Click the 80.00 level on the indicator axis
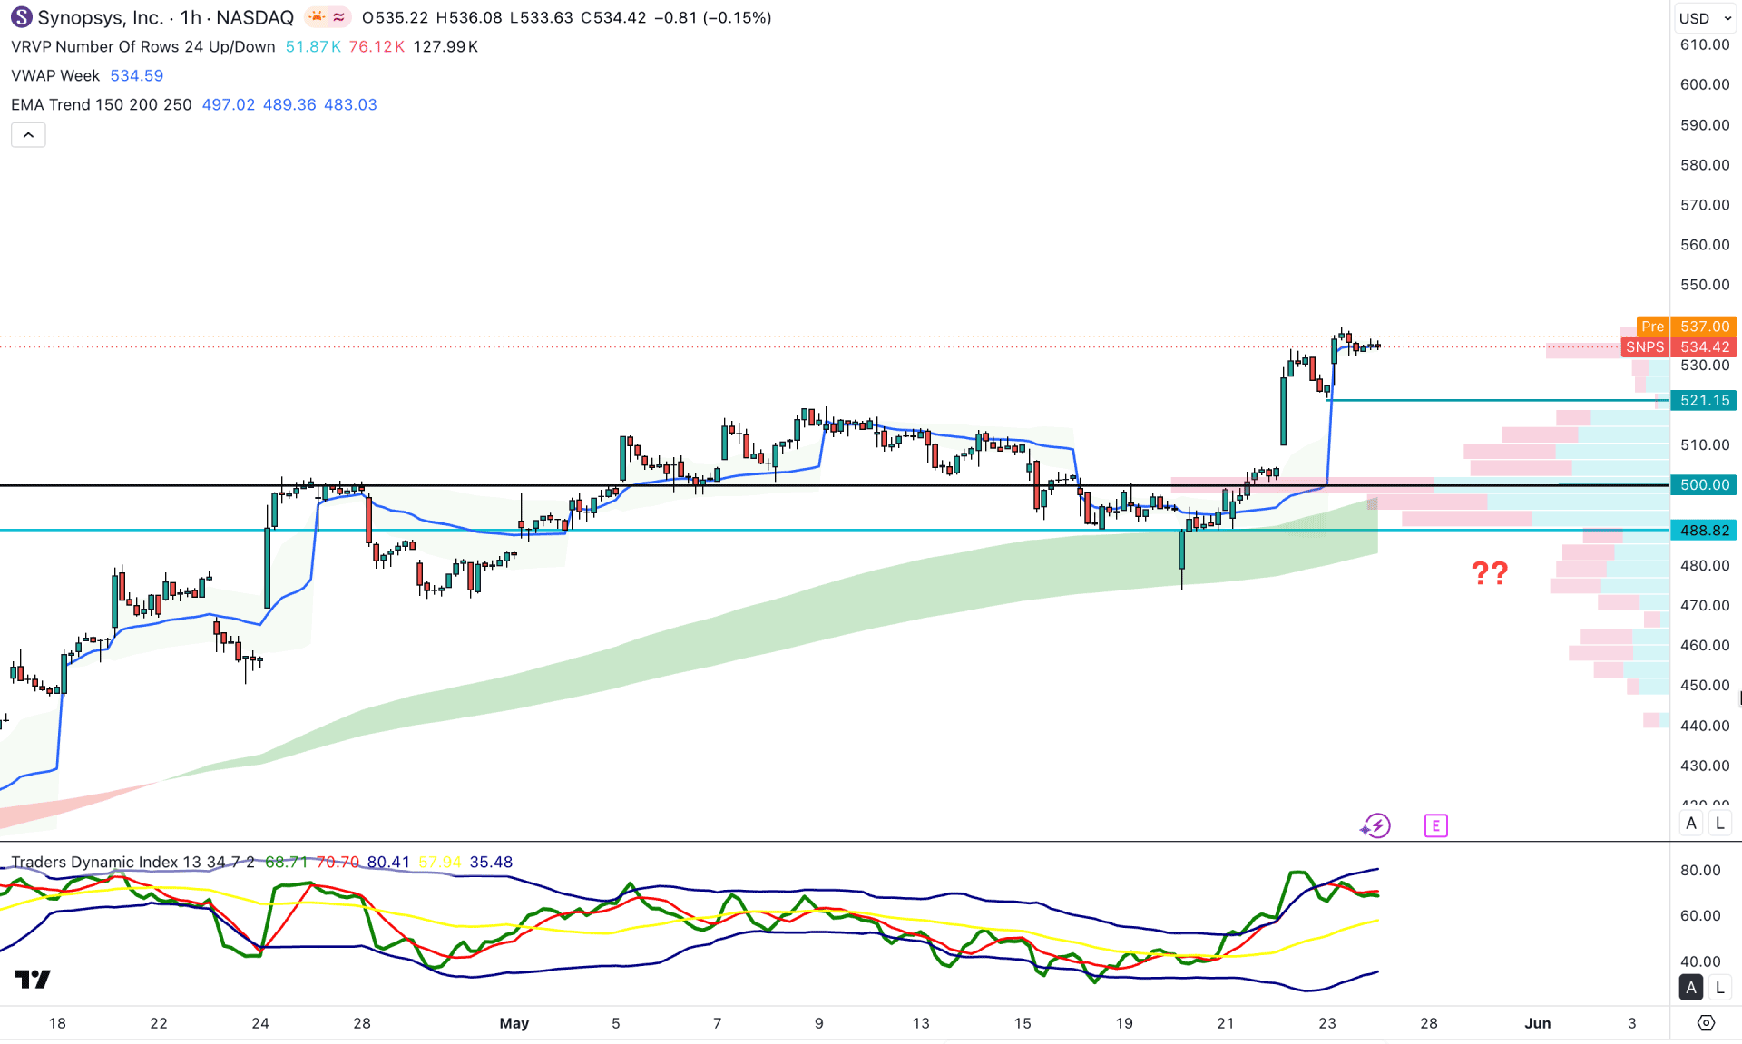Viewport: 1742px width, 1044px height. pos(1700,870)
